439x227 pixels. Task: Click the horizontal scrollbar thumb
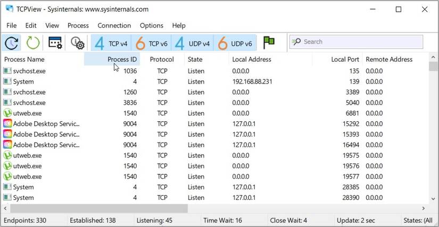click(x=99, y=208)
